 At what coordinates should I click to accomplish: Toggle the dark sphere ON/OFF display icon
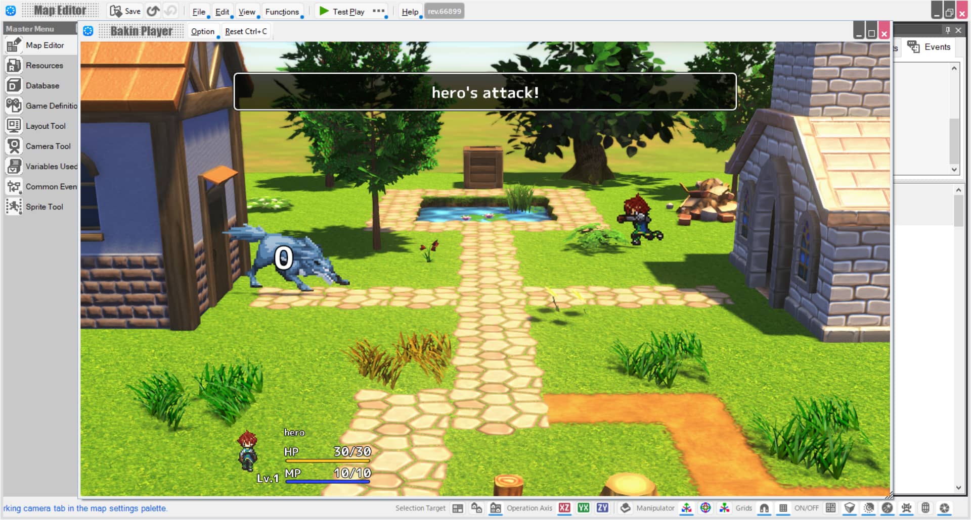point(888,508)
